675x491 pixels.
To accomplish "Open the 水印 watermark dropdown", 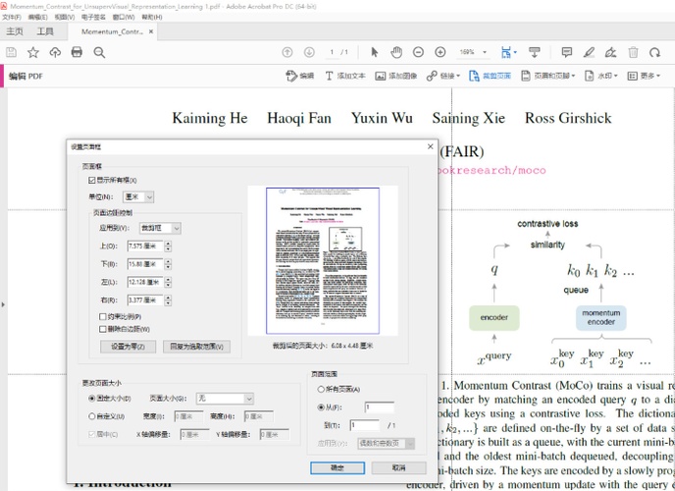I will [601, 77].
